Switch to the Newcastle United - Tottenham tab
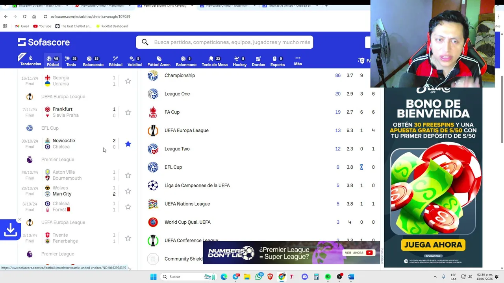 coord(228,6)
